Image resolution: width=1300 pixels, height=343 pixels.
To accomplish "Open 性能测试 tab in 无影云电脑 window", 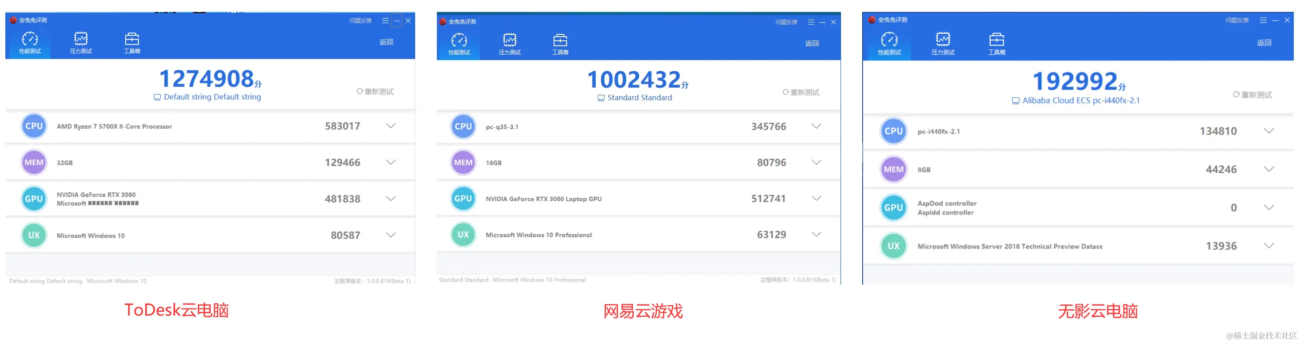I will [889, 44].
